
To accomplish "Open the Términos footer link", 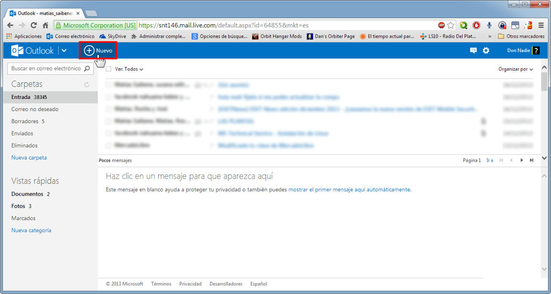I will (x=161, y=284).
